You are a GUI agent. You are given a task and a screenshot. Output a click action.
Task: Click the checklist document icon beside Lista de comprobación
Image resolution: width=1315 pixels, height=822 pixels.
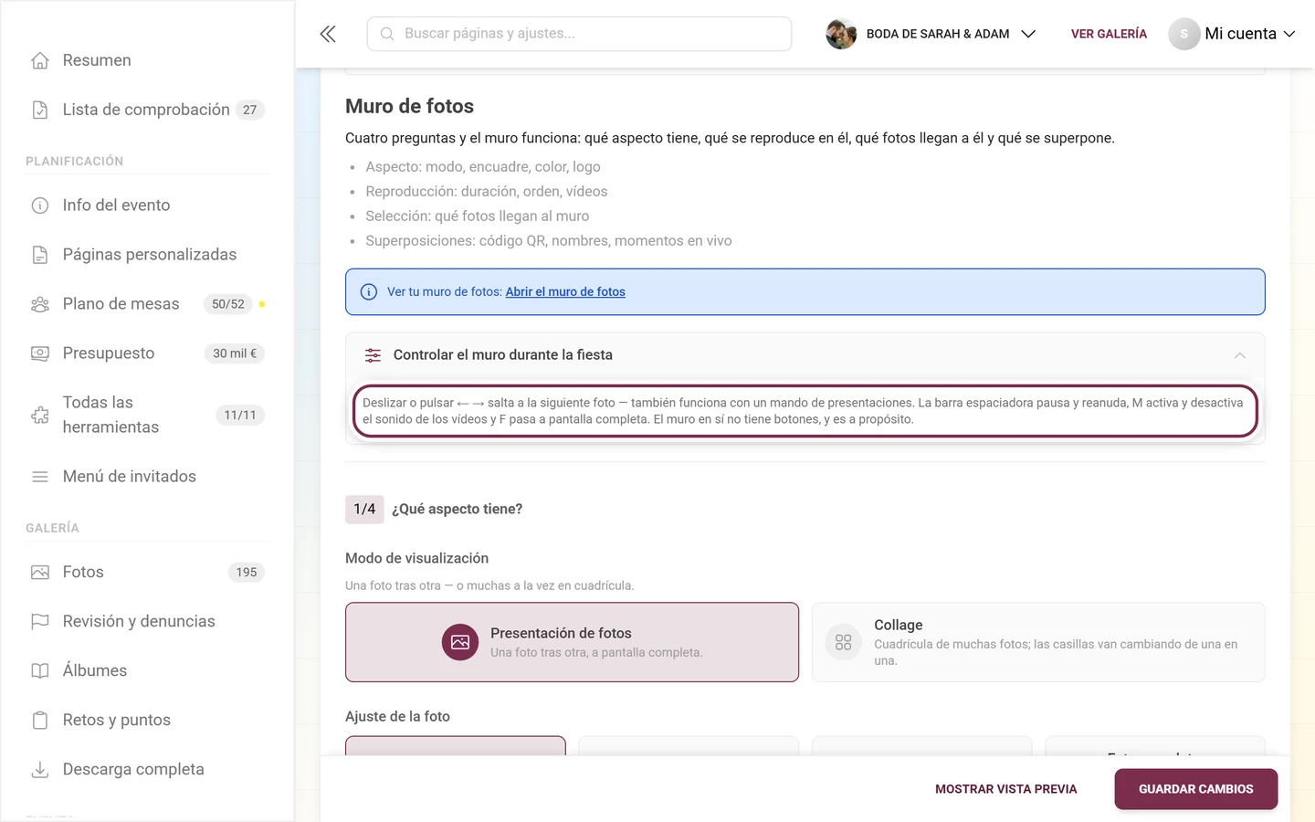[x=40, y=110]
